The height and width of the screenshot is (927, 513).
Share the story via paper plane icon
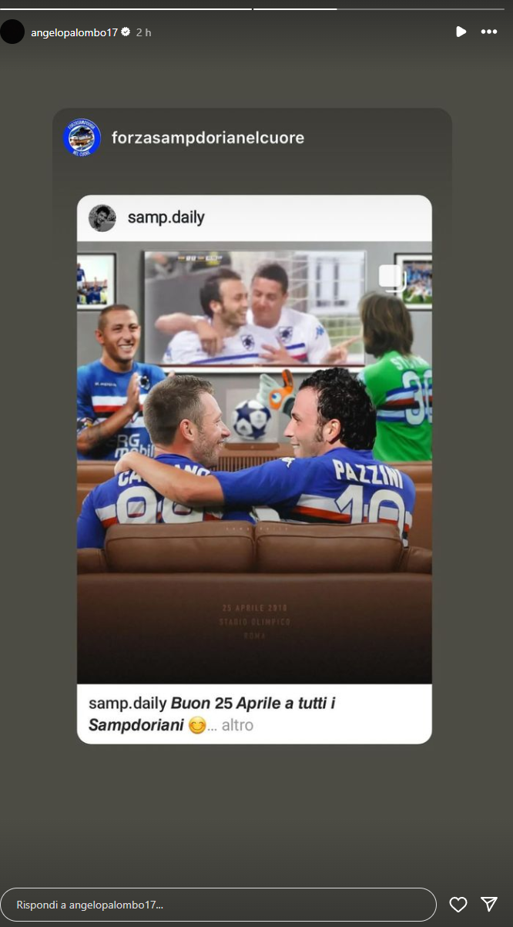(489, 904)
